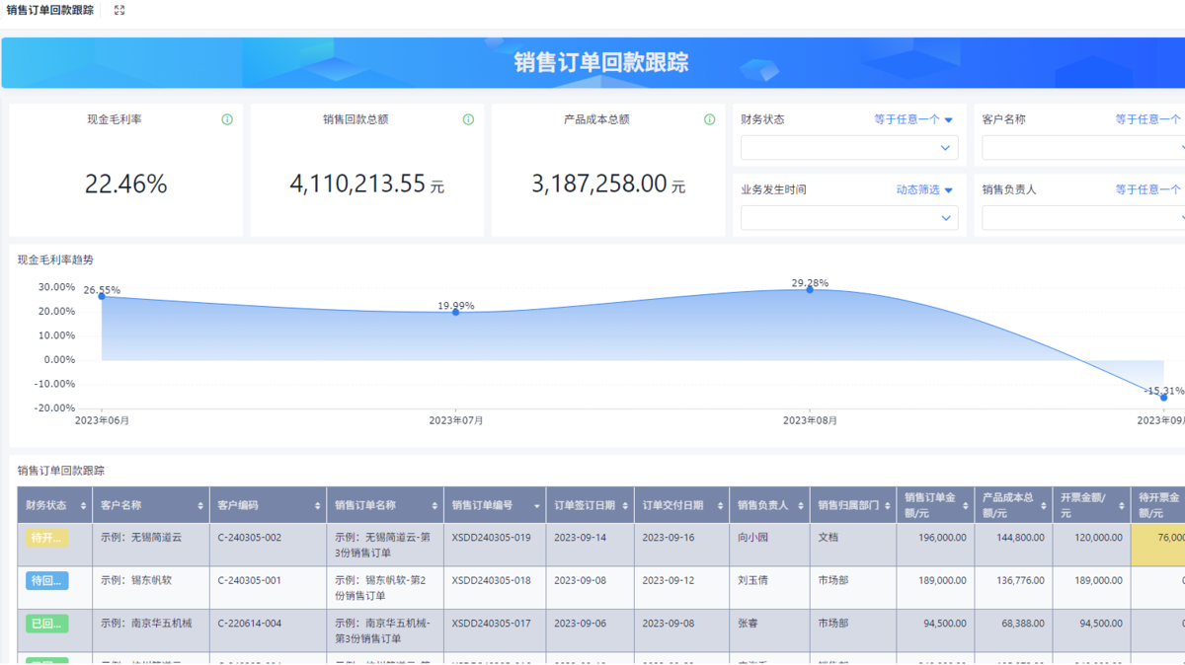The image size is (1185, 665).
Task: Click the 待回 blue status tag
Action: pos(46,580)
